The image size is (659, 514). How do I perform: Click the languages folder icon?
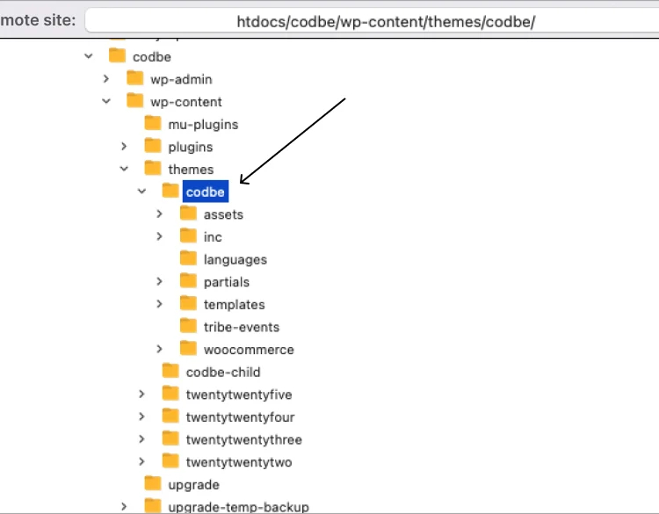click(188, 257)
